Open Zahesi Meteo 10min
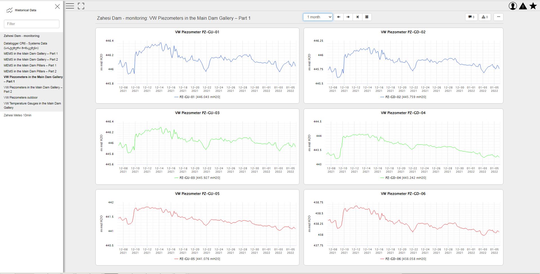540x274 pixels. point(17,115)
